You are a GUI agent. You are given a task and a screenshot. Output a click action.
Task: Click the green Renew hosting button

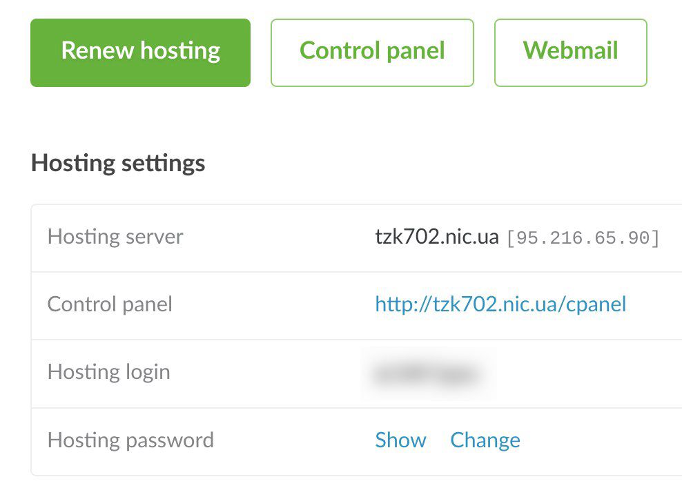pyautogui.click(x=141, y=52)
